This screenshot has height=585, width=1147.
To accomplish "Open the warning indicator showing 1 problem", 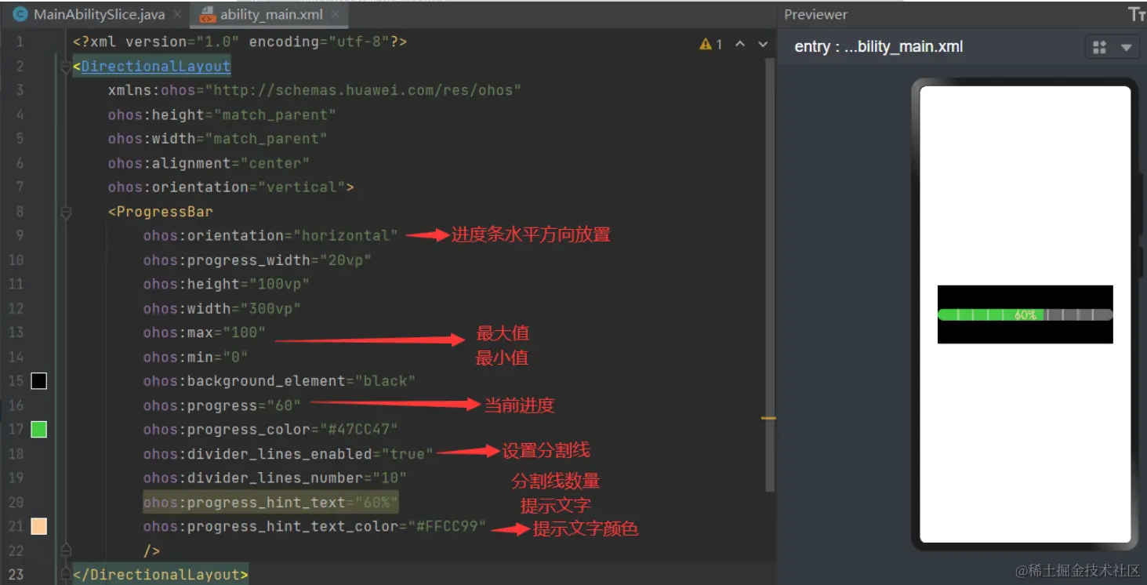I will click(711, 45).
